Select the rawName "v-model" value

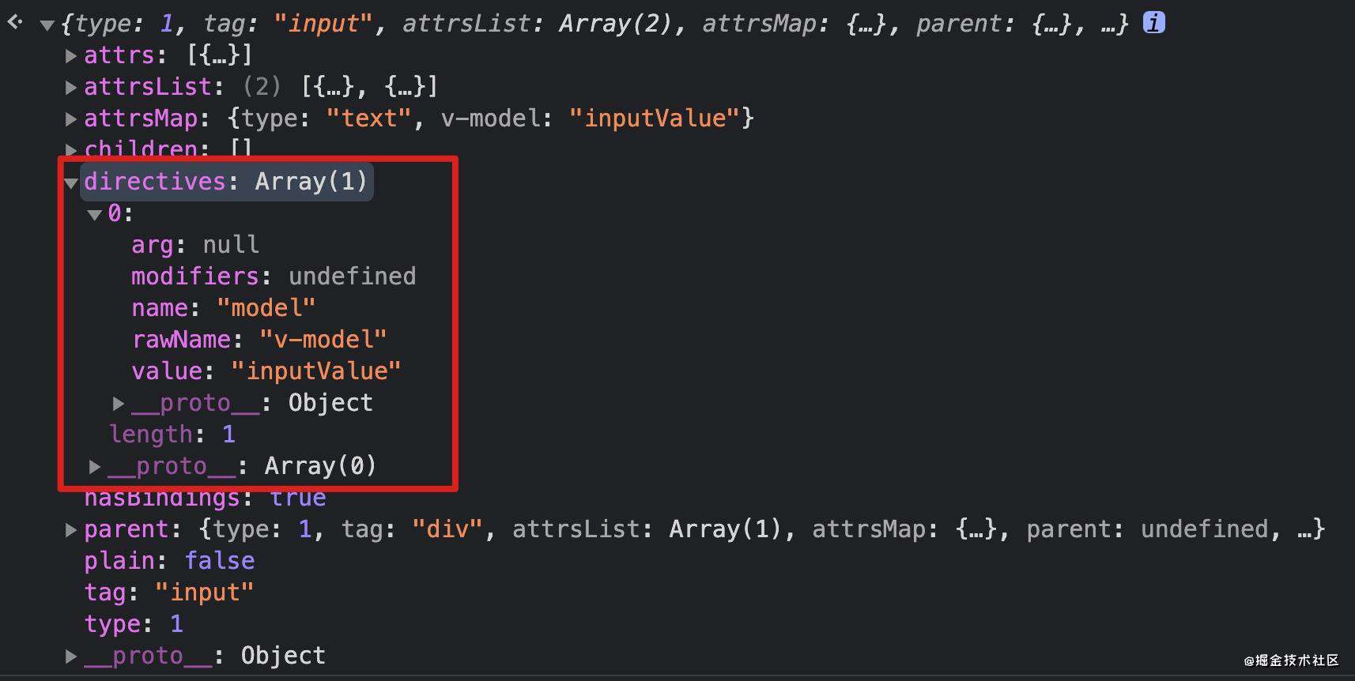click(x=323, y=340)
